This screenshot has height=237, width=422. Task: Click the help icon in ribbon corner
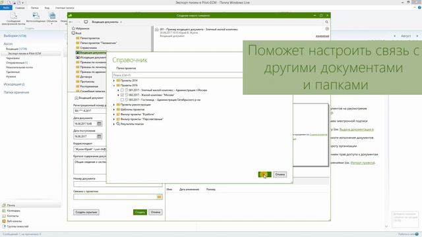pos(419,8)
